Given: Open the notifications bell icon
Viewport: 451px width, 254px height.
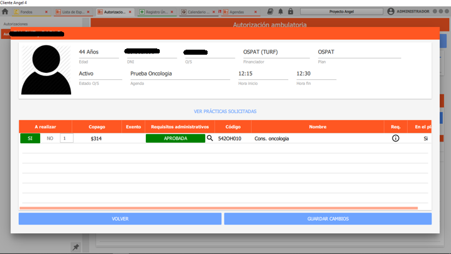Looking at the screenshot, I should click(x=280, y=12).
